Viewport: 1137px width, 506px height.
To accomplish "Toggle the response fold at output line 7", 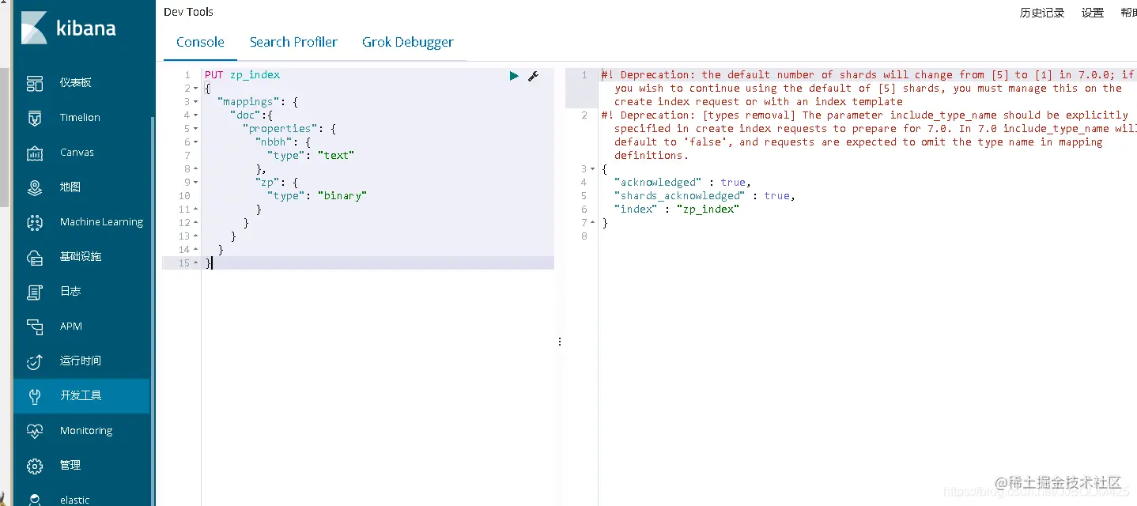I will (592, 223).
